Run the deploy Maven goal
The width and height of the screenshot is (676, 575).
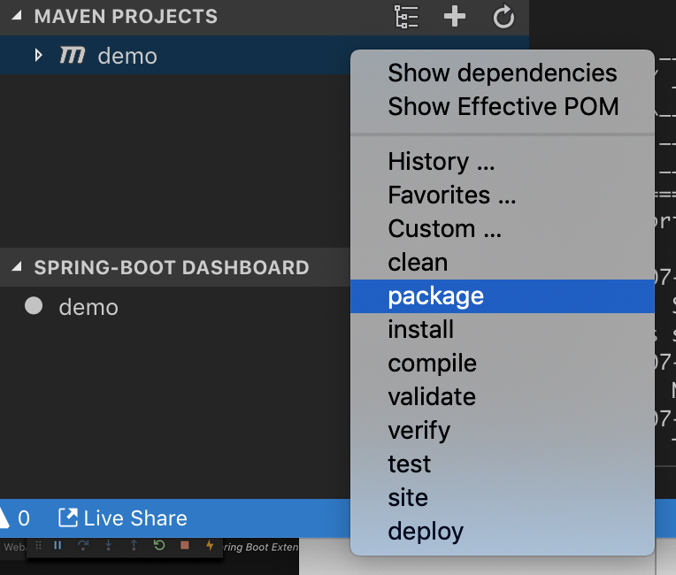click(x=503, y=532)
